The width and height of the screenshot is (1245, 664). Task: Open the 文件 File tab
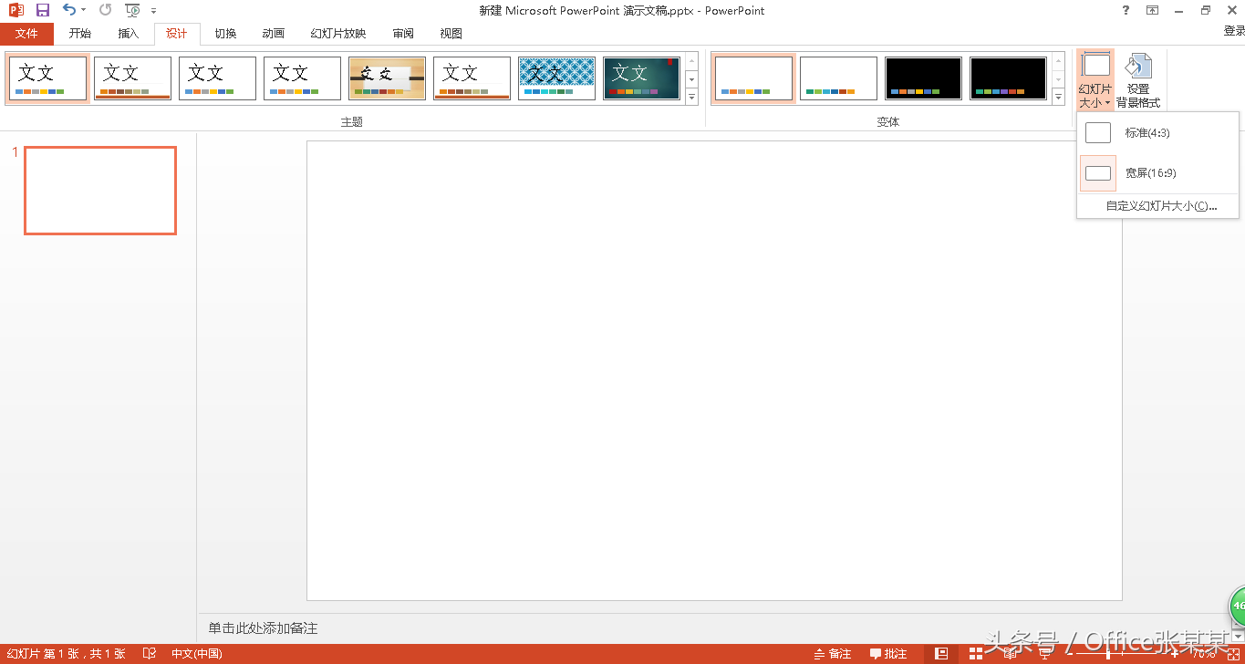point(27,34)
